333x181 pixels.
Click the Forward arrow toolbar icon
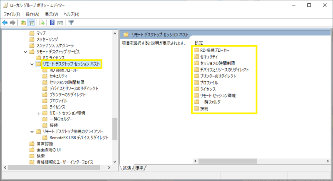12,23
